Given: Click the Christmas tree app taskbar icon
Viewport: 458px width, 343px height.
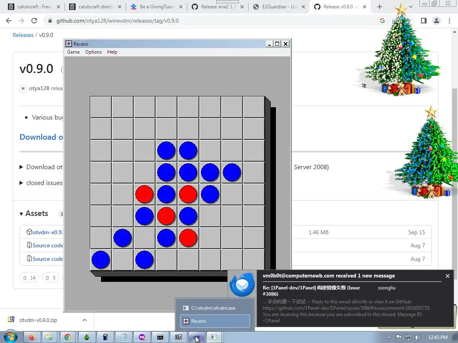Looking at the screenshot, I should coord(86,337).
